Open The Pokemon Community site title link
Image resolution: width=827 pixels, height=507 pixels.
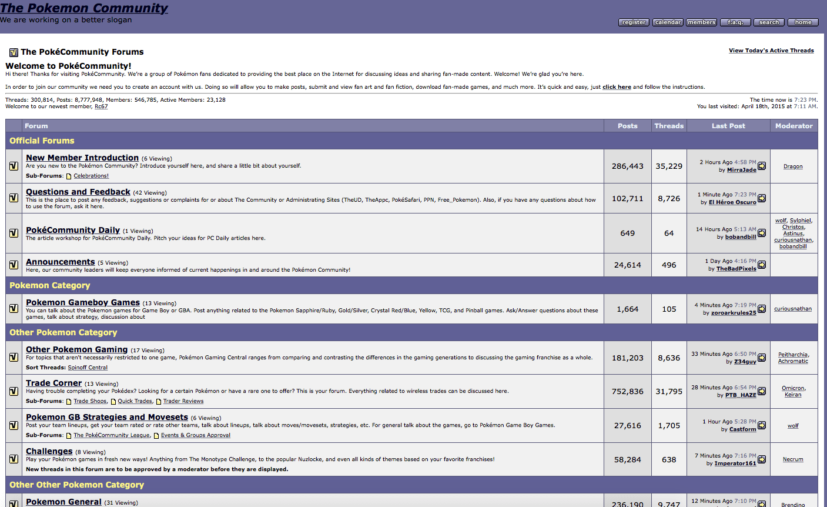click(x=84, y=8)
